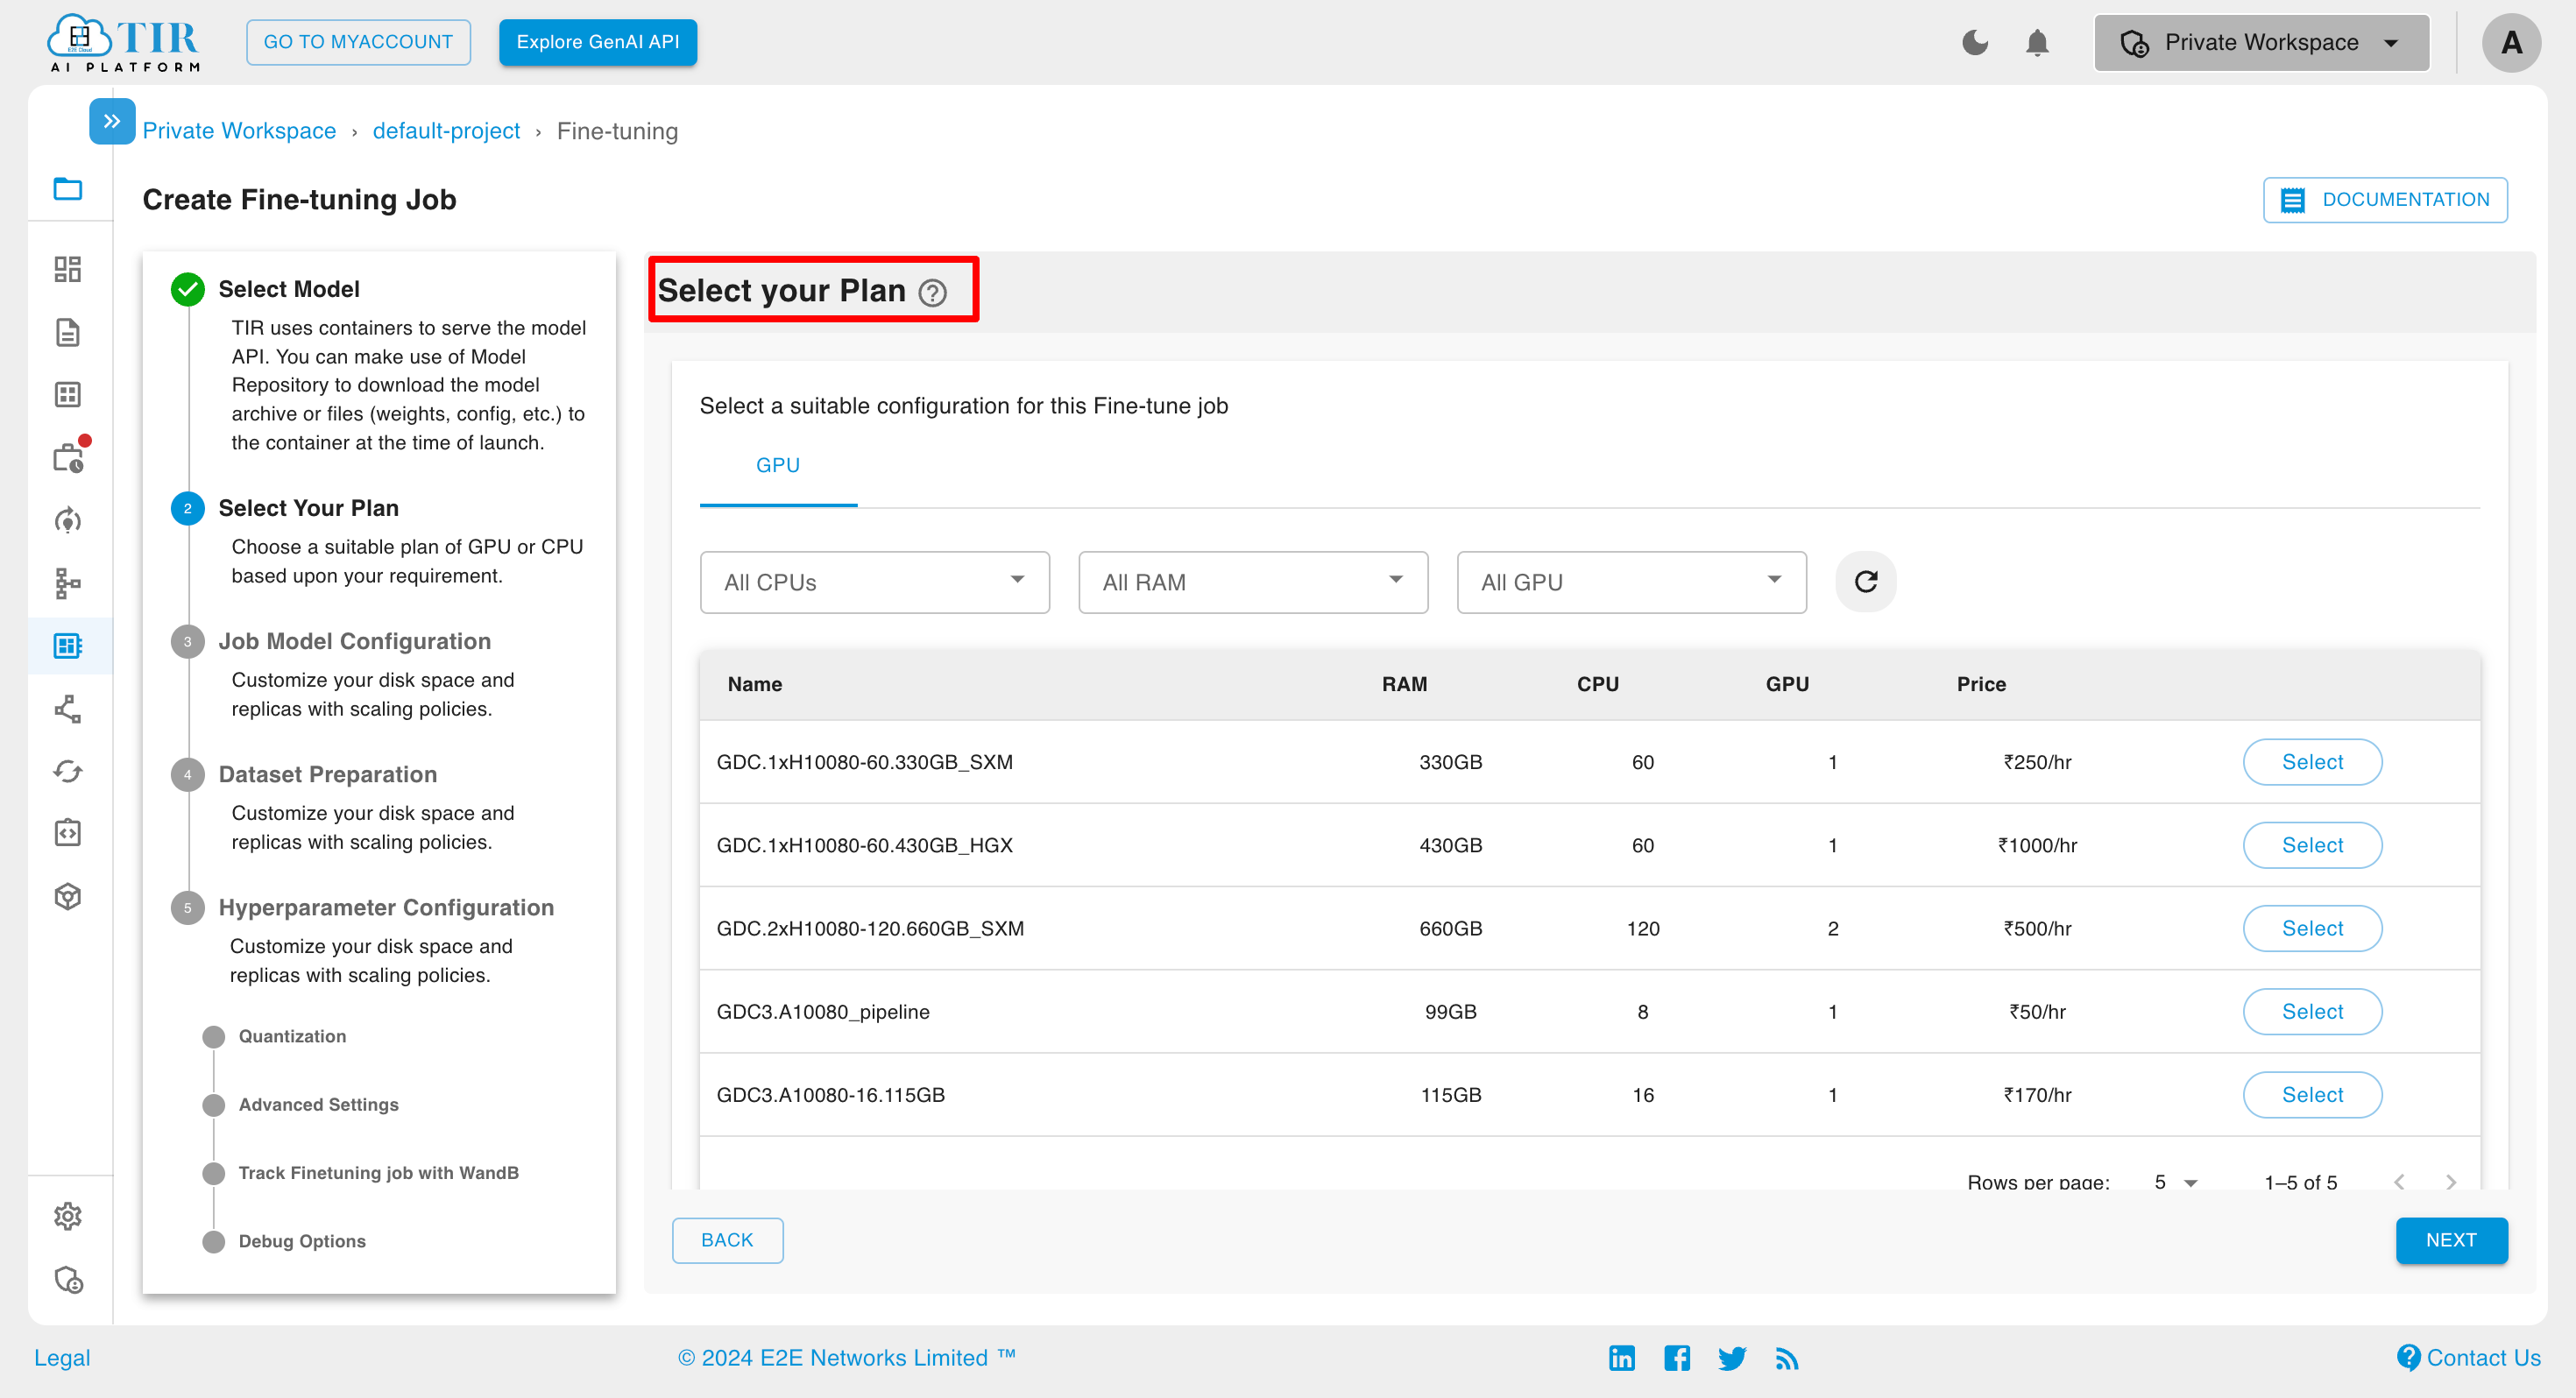Click the E2E Networks Limited copyright link

point(846,1357)
